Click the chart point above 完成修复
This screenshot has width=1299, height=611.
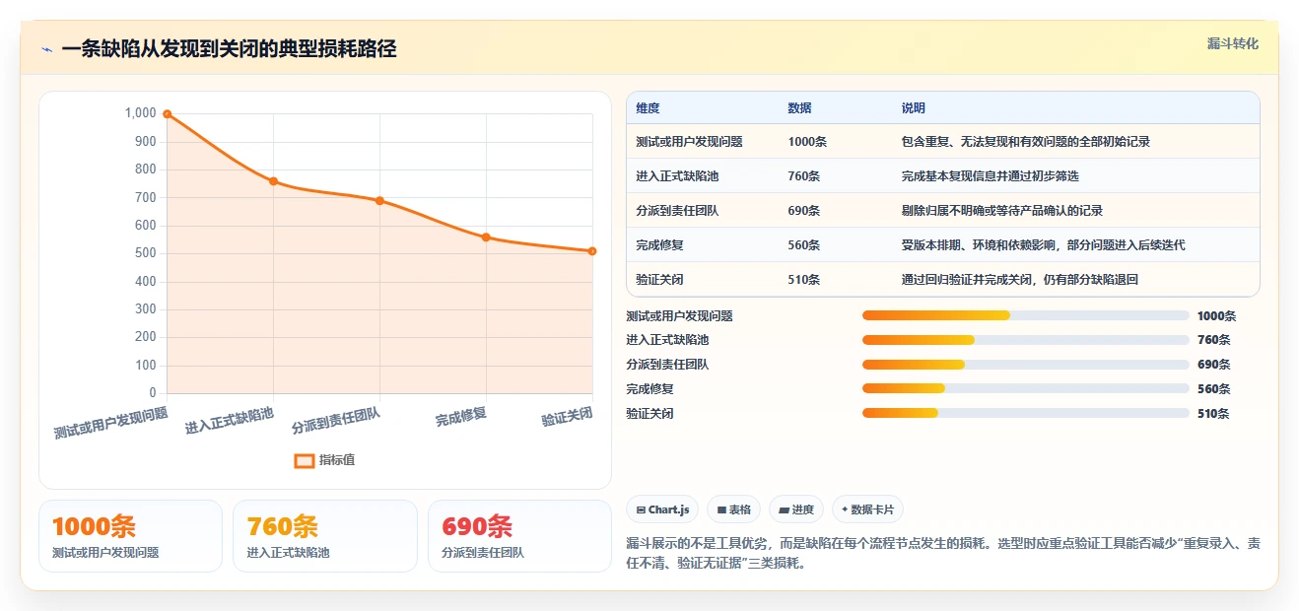tap(486, 238)
